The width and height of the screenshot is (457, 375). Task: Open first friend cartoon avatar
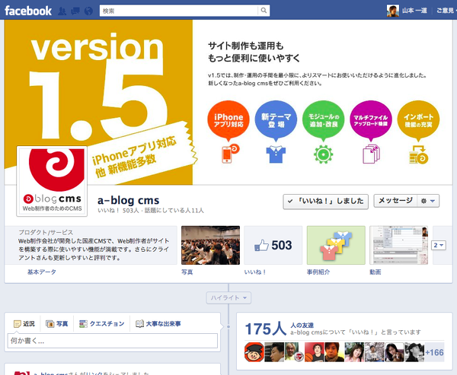point(254,352)
